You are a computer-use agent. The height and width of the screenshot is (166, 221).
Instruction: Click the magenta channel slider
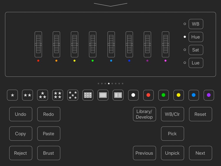pos(166,44)
